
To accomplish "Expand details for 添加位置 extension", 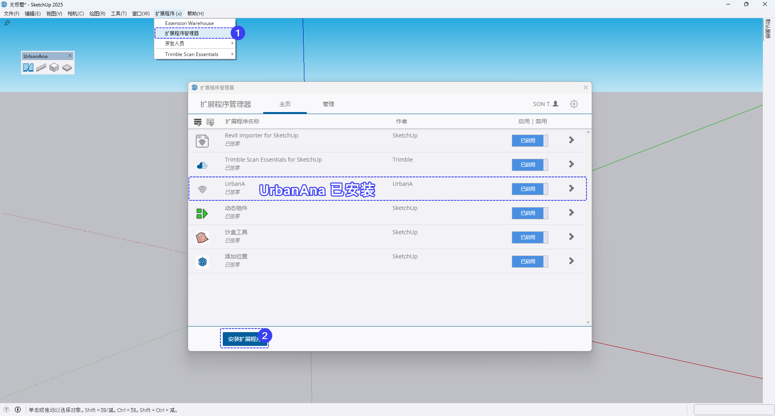I will tap(572, 261).
